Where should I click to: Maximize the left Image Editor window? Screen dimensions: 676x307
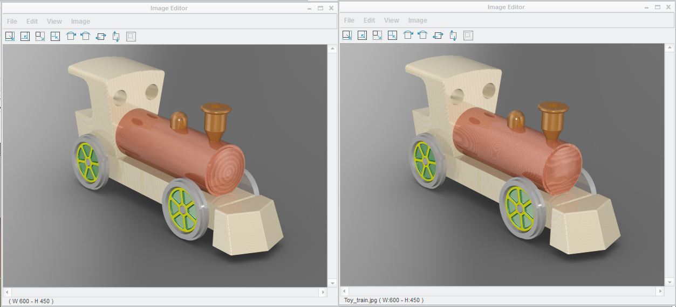click(320, 8)
